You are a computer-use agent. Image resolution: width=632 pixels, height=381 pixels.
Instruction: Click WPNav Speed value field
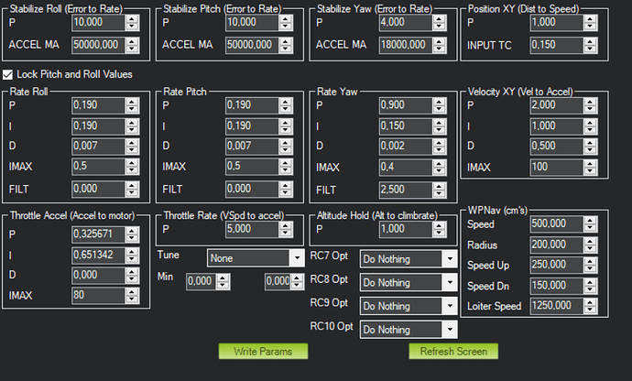pos(556,223)
